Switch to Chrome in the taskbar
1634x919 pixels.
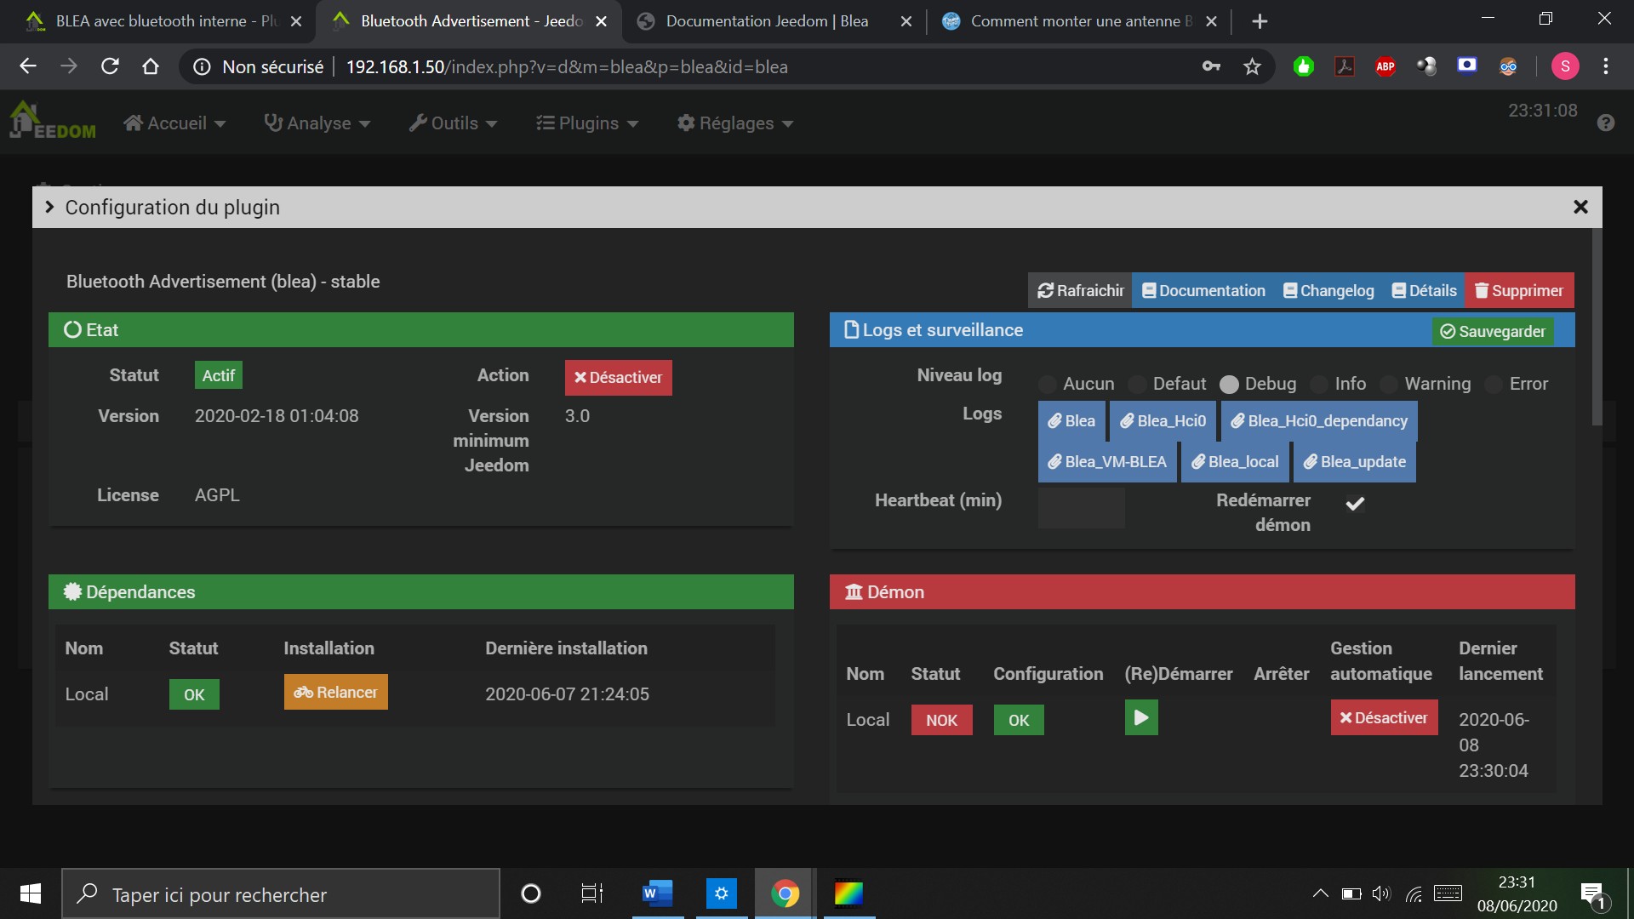(x=785, y=893)
